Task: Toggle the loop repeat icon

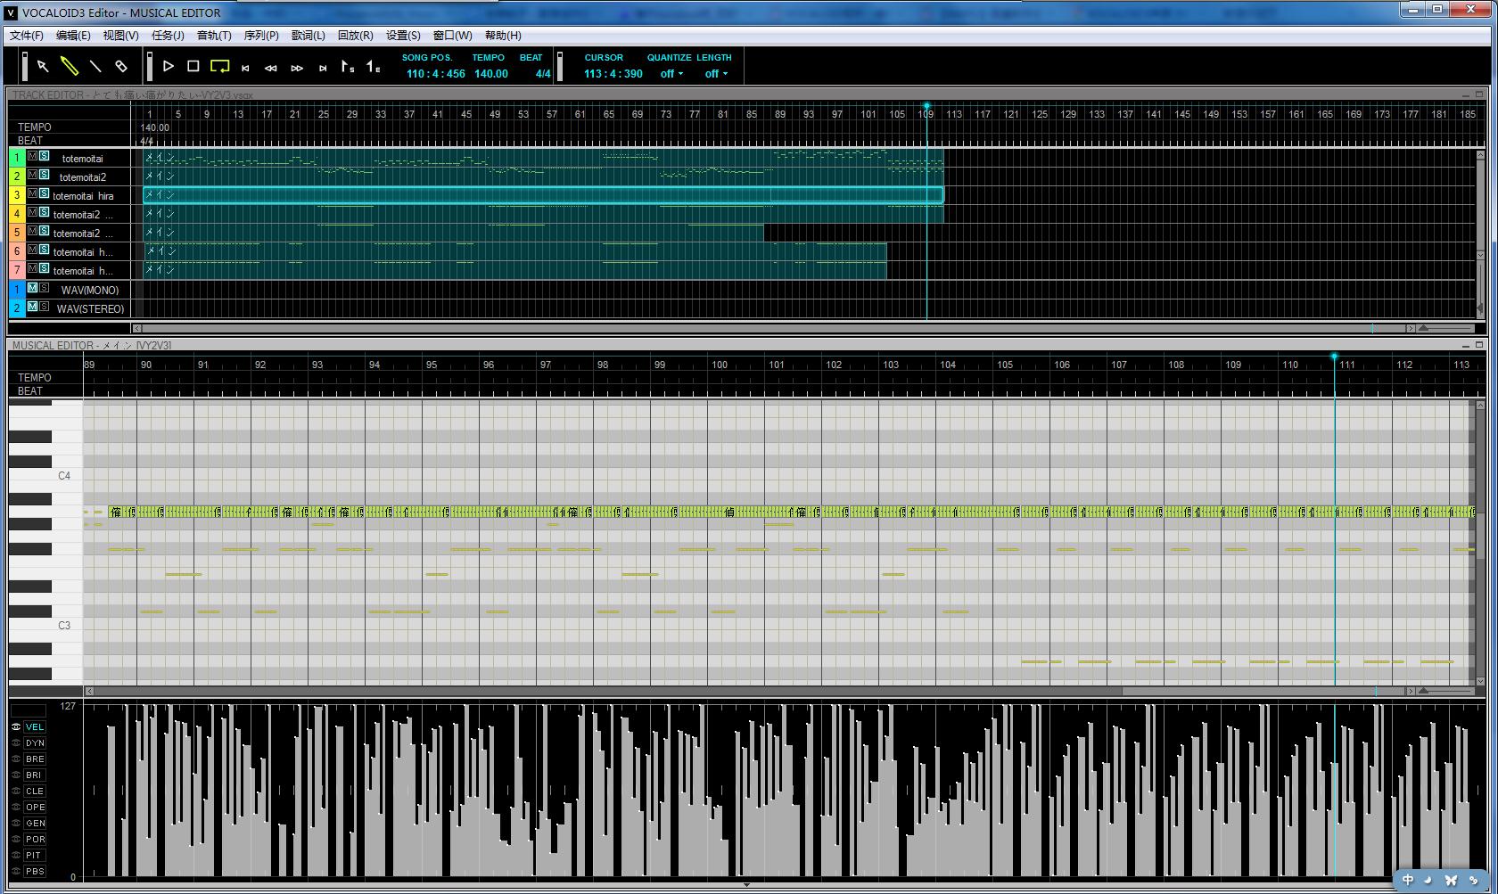Action: coord(219,67)
